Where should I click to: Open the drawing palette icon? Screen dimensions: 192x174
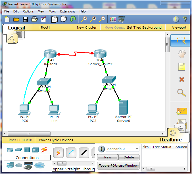coord(113,19)
